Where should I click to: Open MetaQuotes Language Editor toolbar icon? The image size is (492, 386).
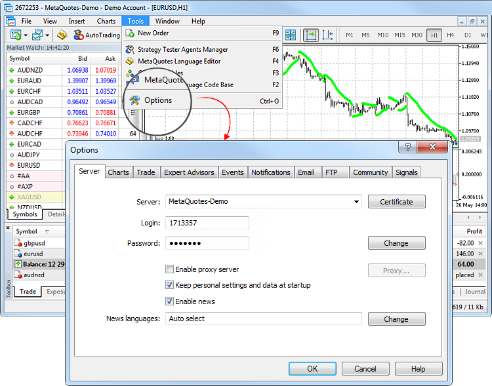pos(62,35)
